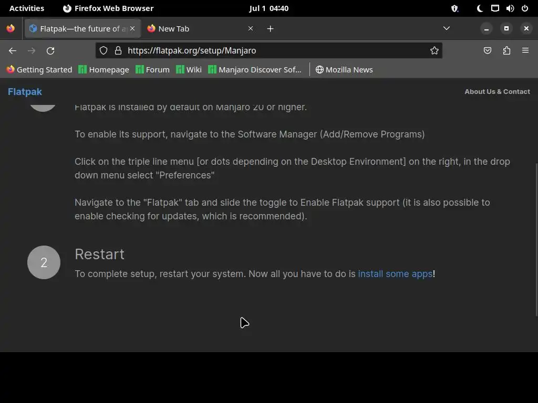Open Getting Started bookmark
The height and width of the screenshot is (403, 538).
(39, 70)
